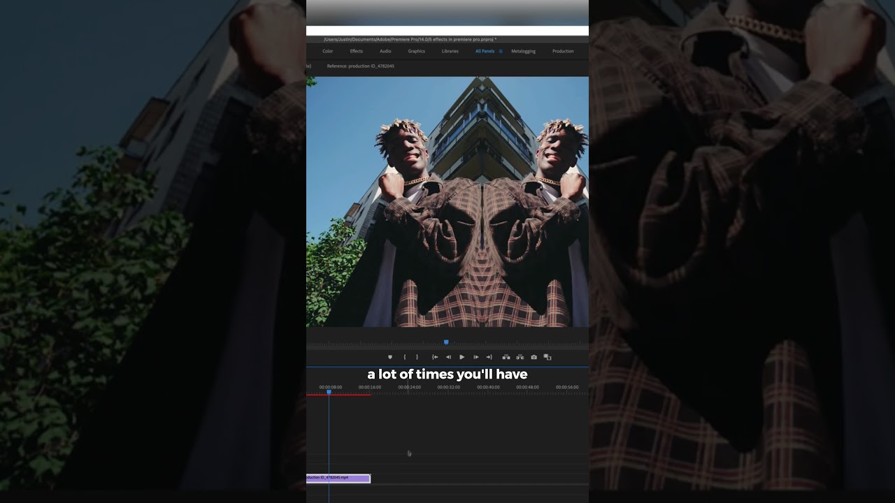Switch to the Graphics workspace tab
The image size is (895, 503).
pos(417,51)
